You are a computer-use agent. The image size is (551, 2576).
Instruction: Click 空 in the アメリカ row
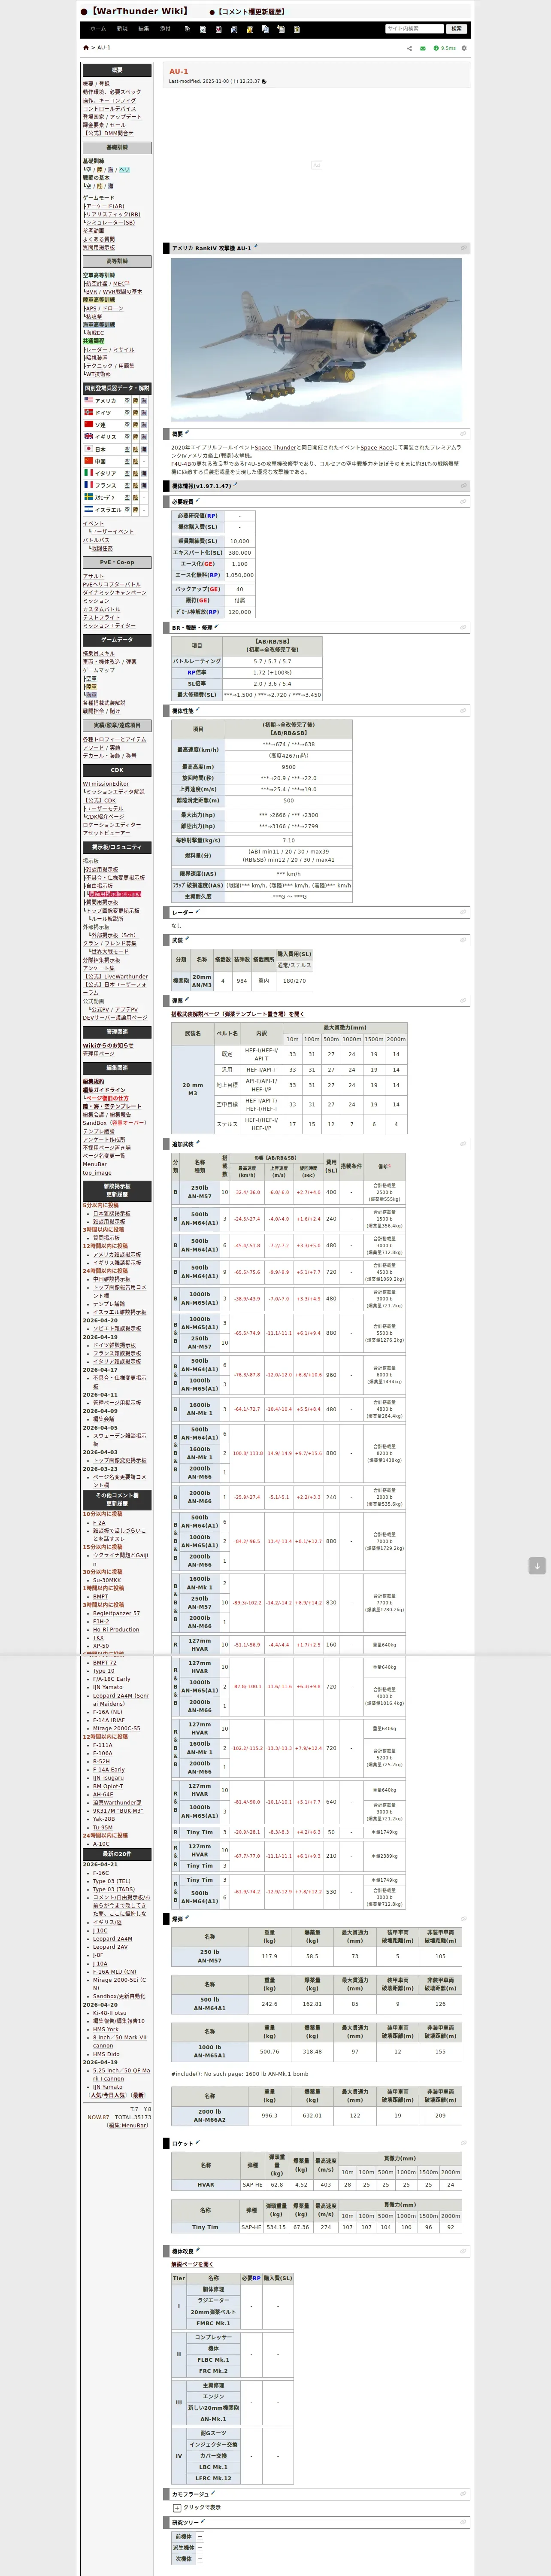pyautogui.click(x=127, y=401)
